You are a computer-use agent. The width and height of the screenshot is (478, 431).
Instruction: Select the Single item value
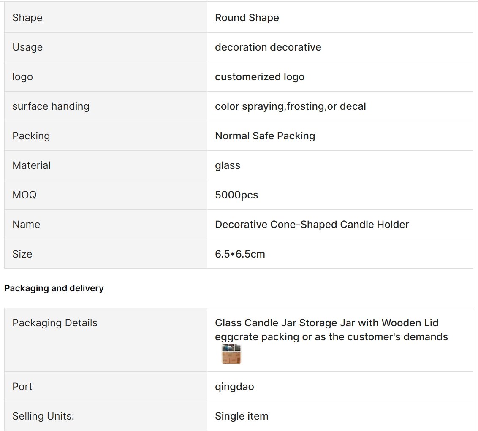pyautogui.click(x=242, y=416)
